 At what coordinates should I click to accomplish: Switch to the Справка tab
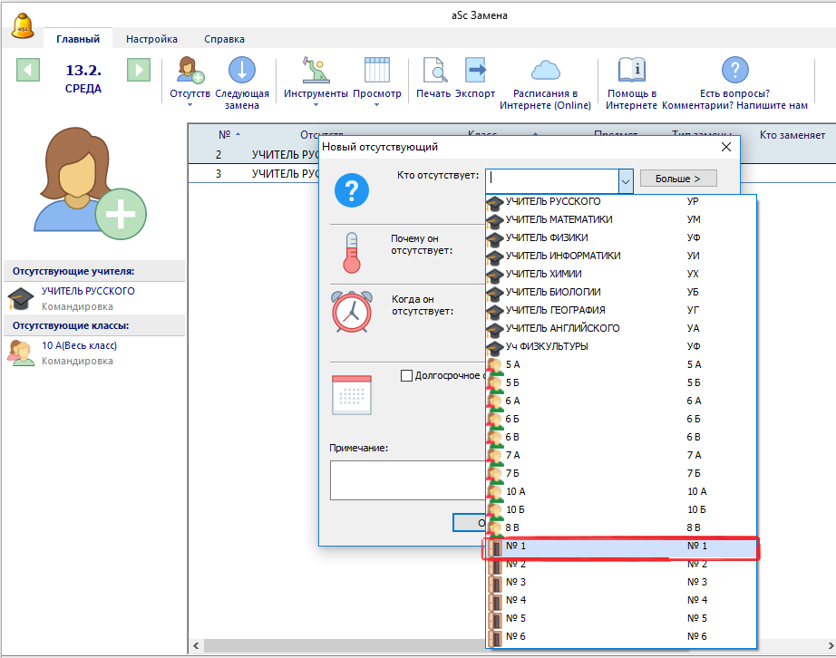coord(224,39)
